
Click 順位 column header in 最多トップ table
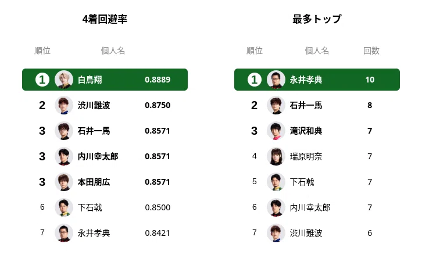[x=255, y=51]
